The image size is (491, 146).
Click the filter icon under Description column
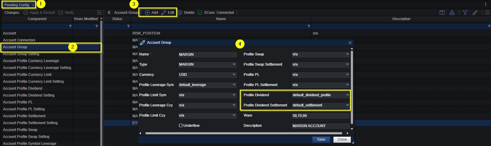point(489,26)
